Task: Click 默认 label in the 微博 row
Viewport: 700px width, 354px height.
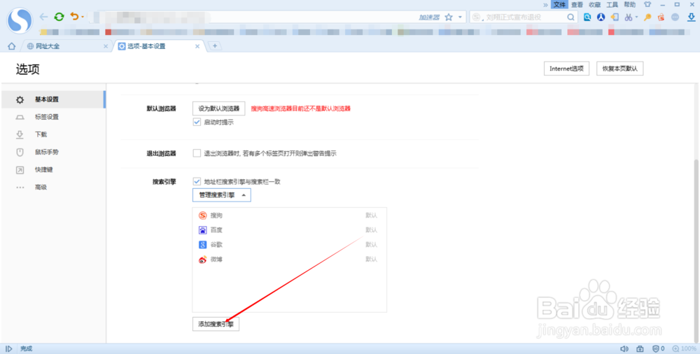Action: tap(372, 260)
